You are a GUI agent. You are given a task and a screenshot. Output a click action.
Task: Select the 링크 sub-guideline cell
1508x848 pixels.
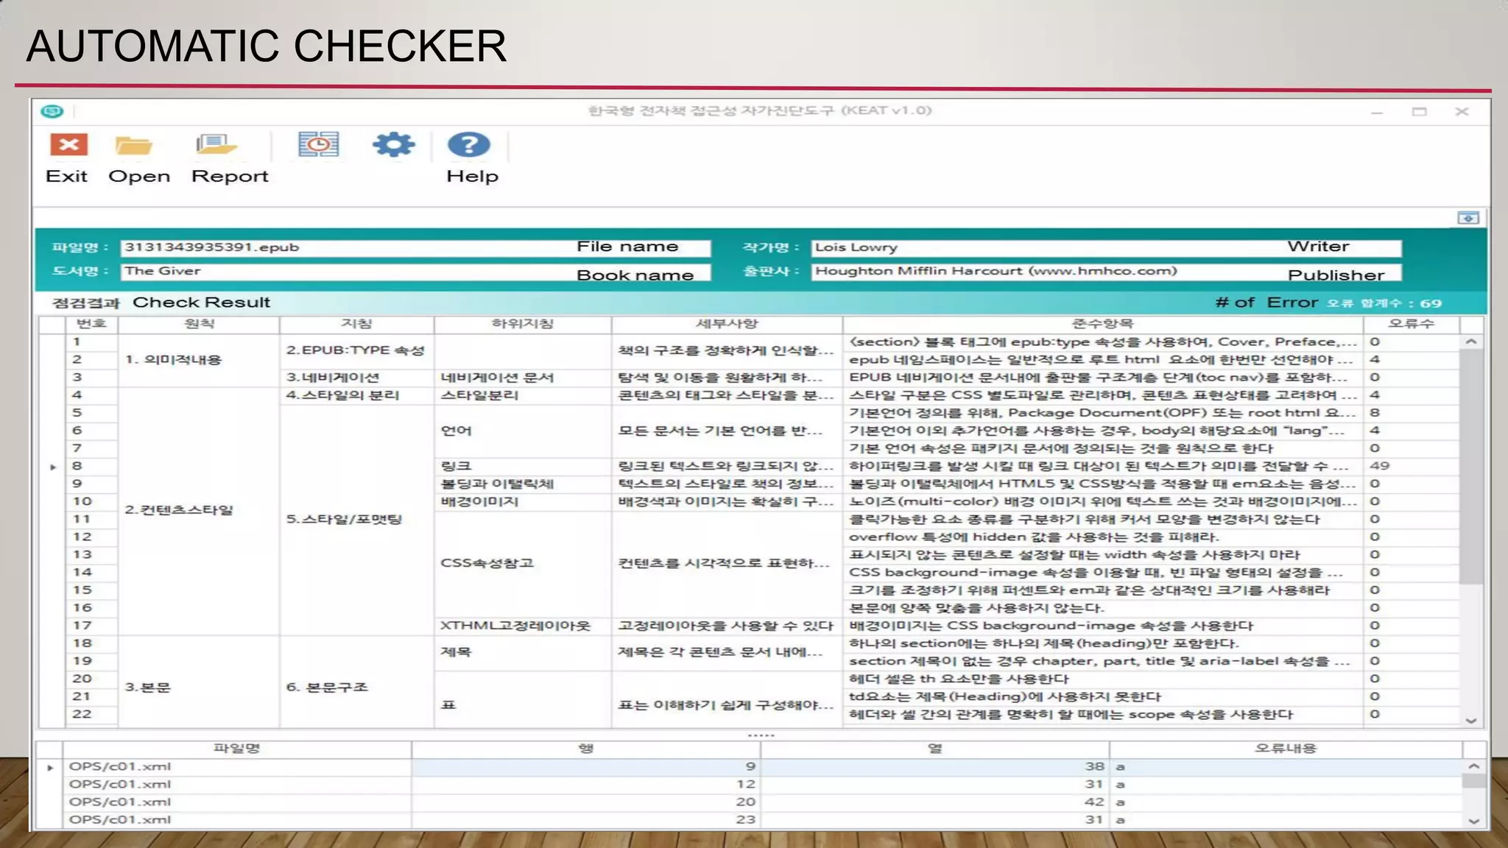coord(522,466)
